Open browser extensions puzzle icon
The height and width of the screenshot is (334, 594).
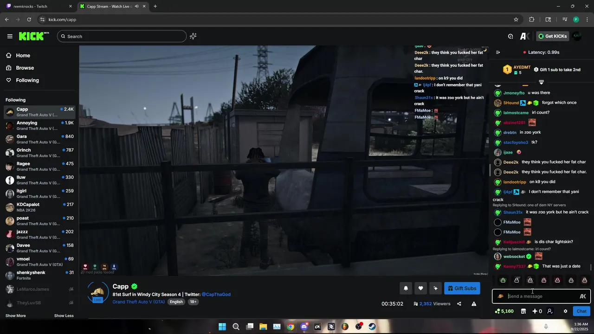532,19
